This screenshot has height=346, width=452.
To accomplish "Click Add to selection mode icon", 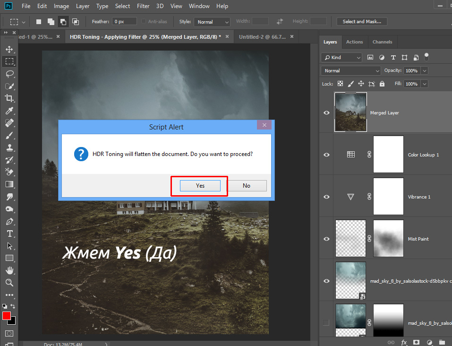I will pos(51,22).
